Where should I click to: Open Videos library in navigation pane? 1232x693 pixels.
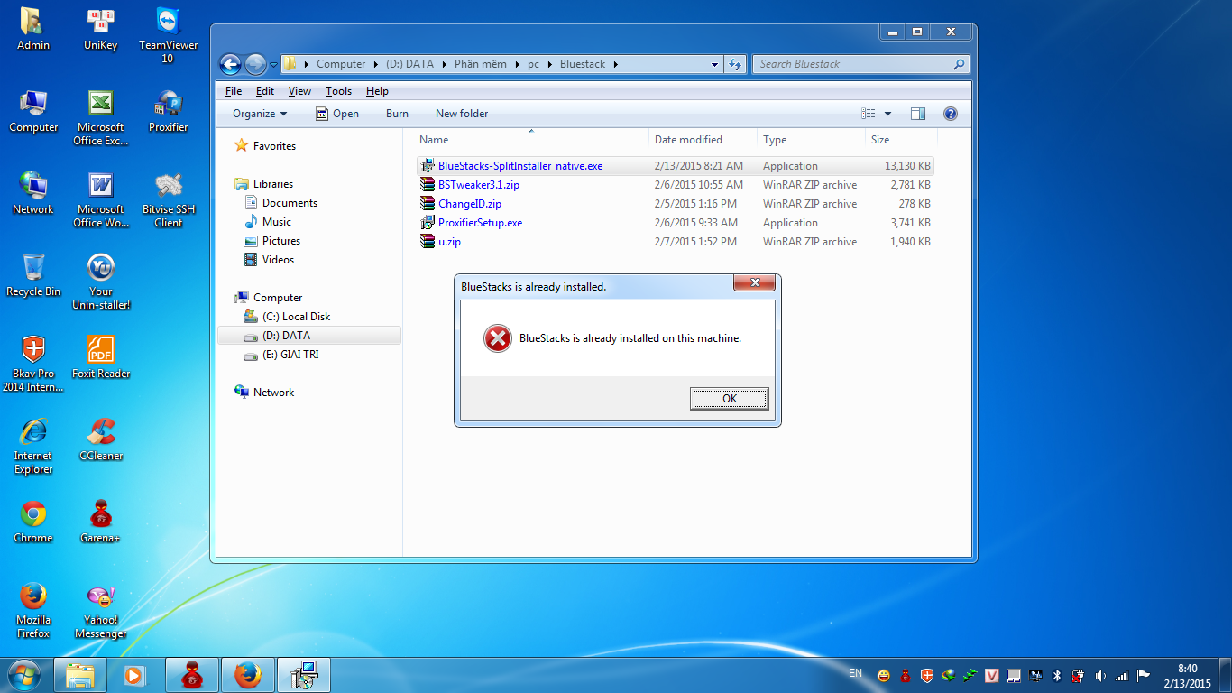click(278, 260)
